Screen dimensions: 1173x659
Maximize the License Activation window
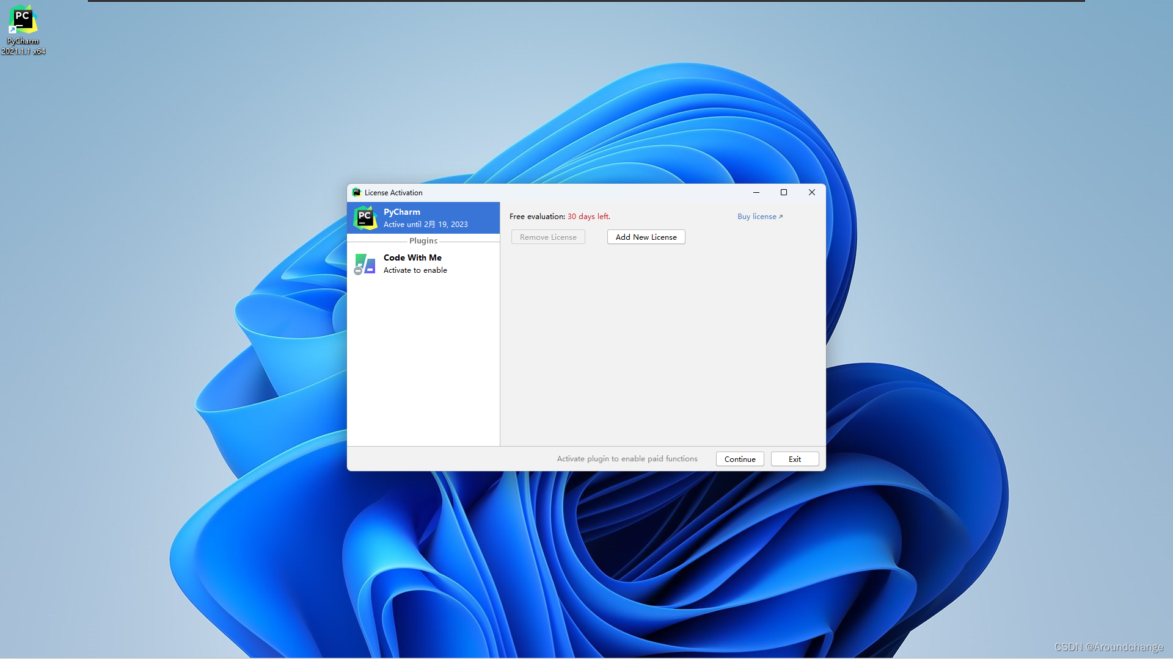784,192
